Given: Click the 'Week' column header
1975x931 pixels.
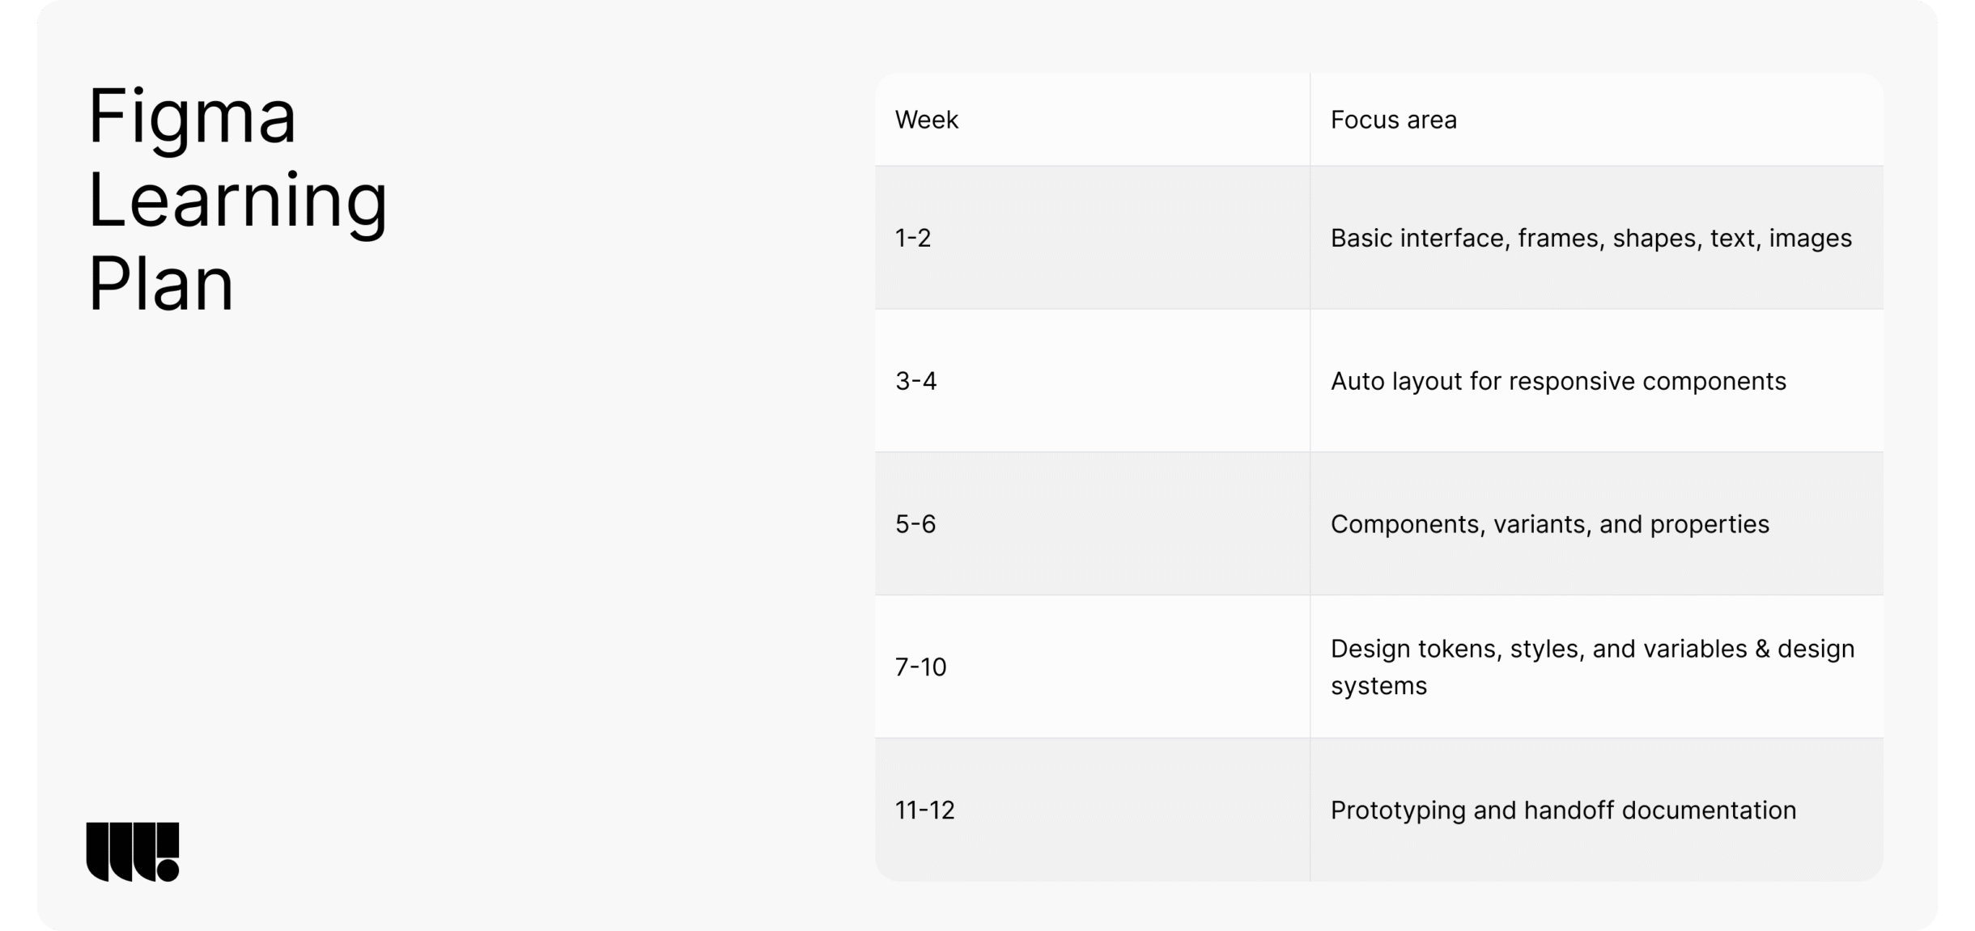Looking at the screenshot, I should pyautogui.click(x=926, y=120).
